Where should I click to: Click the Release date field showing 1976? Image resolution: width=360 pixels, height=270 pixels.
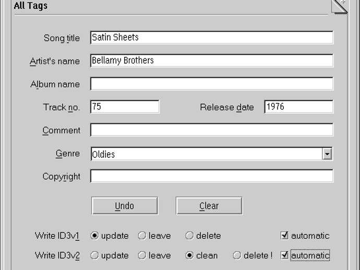click(x=299, y=107)
